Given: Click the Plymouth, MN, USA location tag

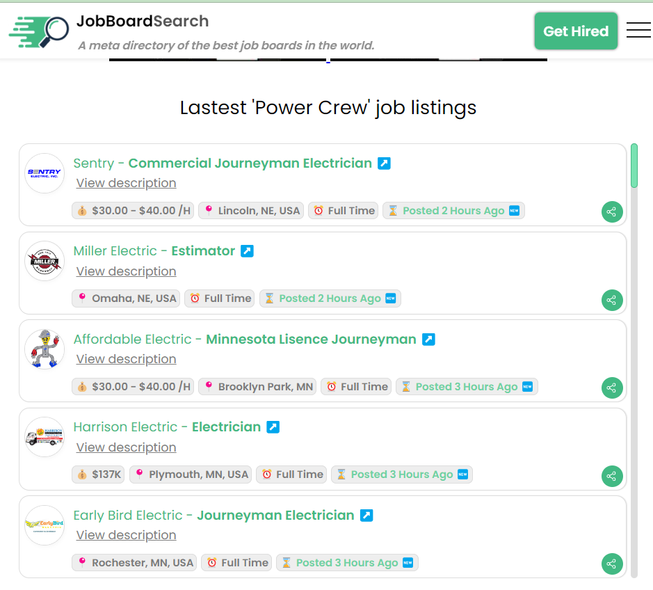Looking at the screenshot, I should coord(191,475).
